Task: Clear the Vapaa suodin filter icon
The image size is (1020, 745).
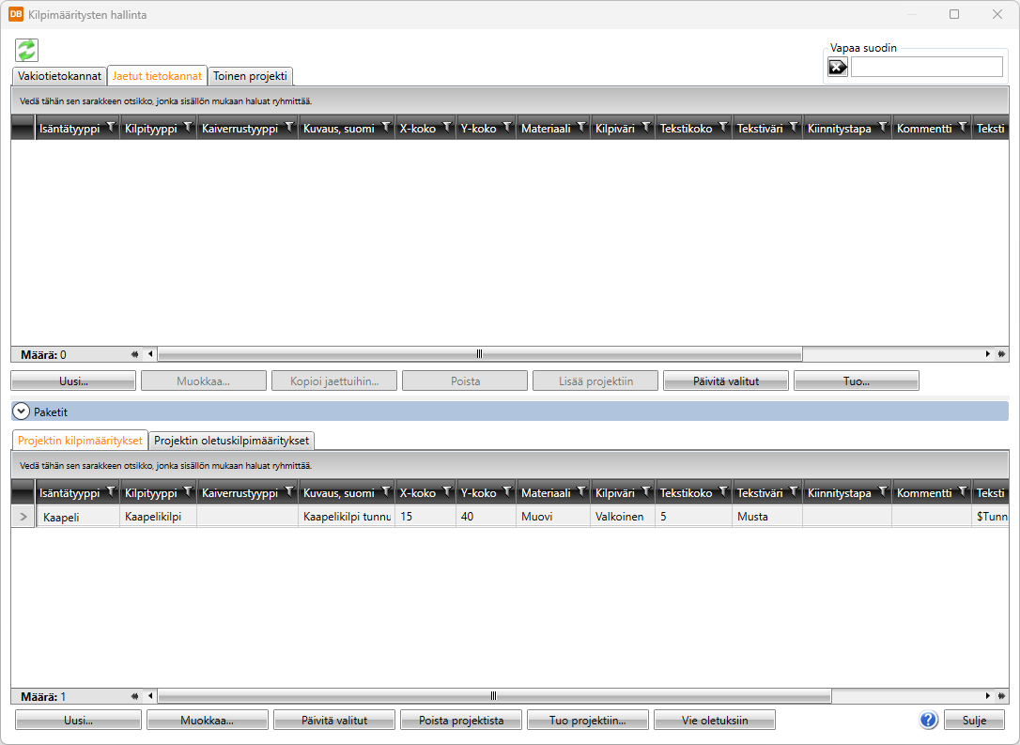Action: click(x=837, y=67)
